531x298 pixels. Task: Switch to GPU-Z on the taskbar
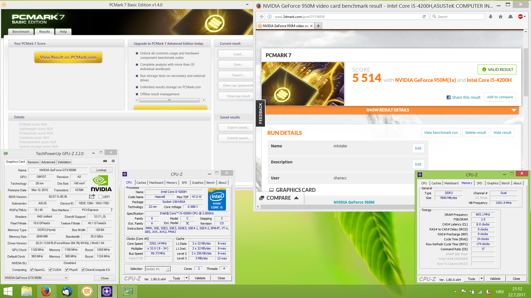click(127, 291)
